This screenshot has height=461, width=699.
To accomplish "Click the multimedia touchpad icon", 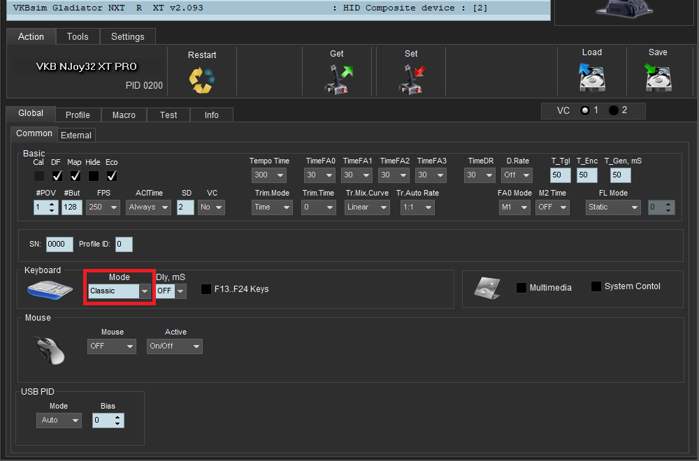I will click(487, 288).
